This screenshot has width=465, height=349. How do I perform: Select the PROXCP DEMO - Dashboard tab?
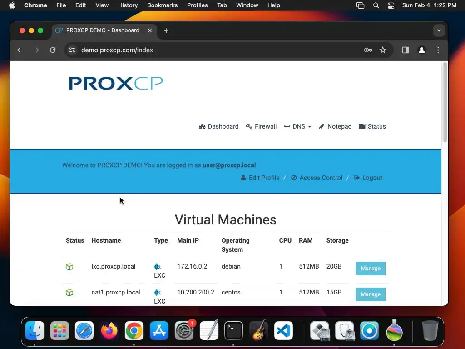coord(104,30)
